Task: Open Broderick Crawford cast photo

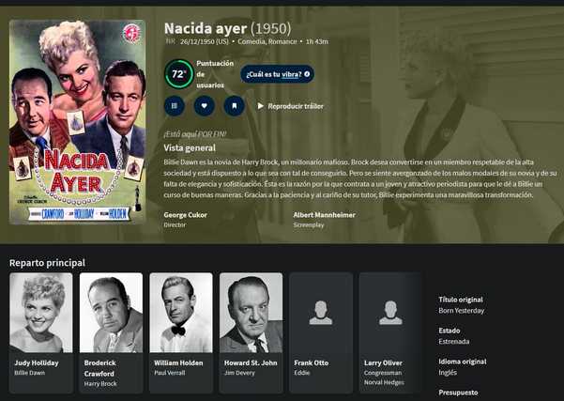Action: tap(111, 313)
